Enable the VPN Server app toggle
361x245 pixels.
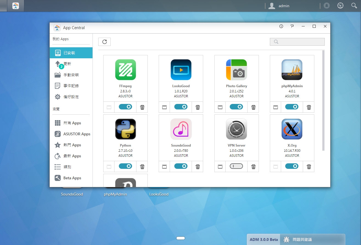[236, 166]
